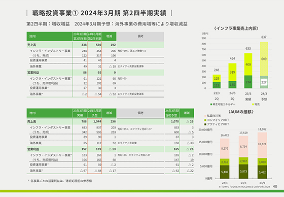
Task: Click the 152 prior-year operating profit cell
Action: (84, 149)
